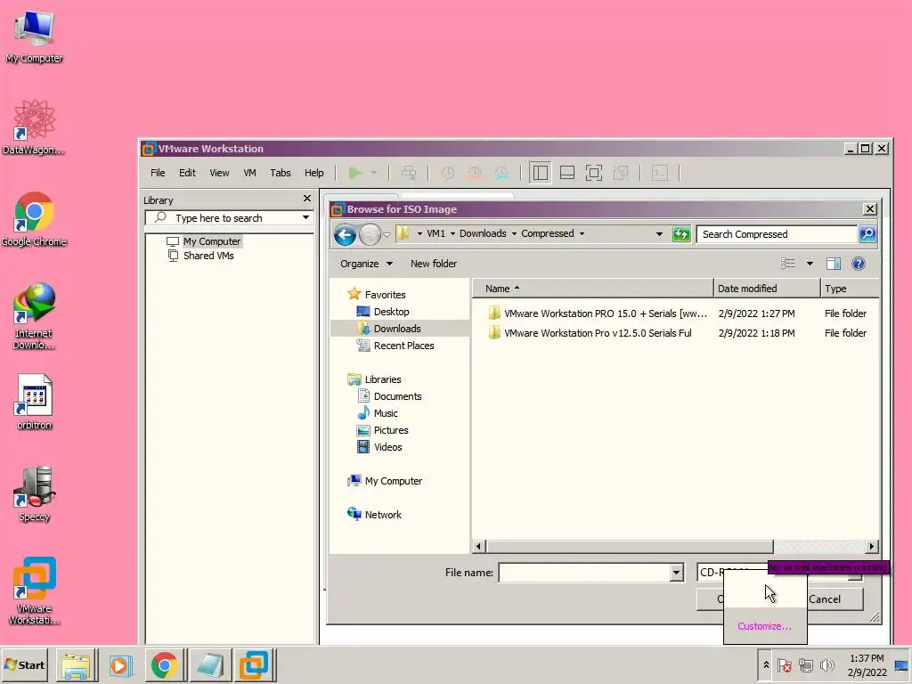Toggle the thumbnail bar view icon
The height and width of the screenshot is (684, 912).
[x=567, y=173]
